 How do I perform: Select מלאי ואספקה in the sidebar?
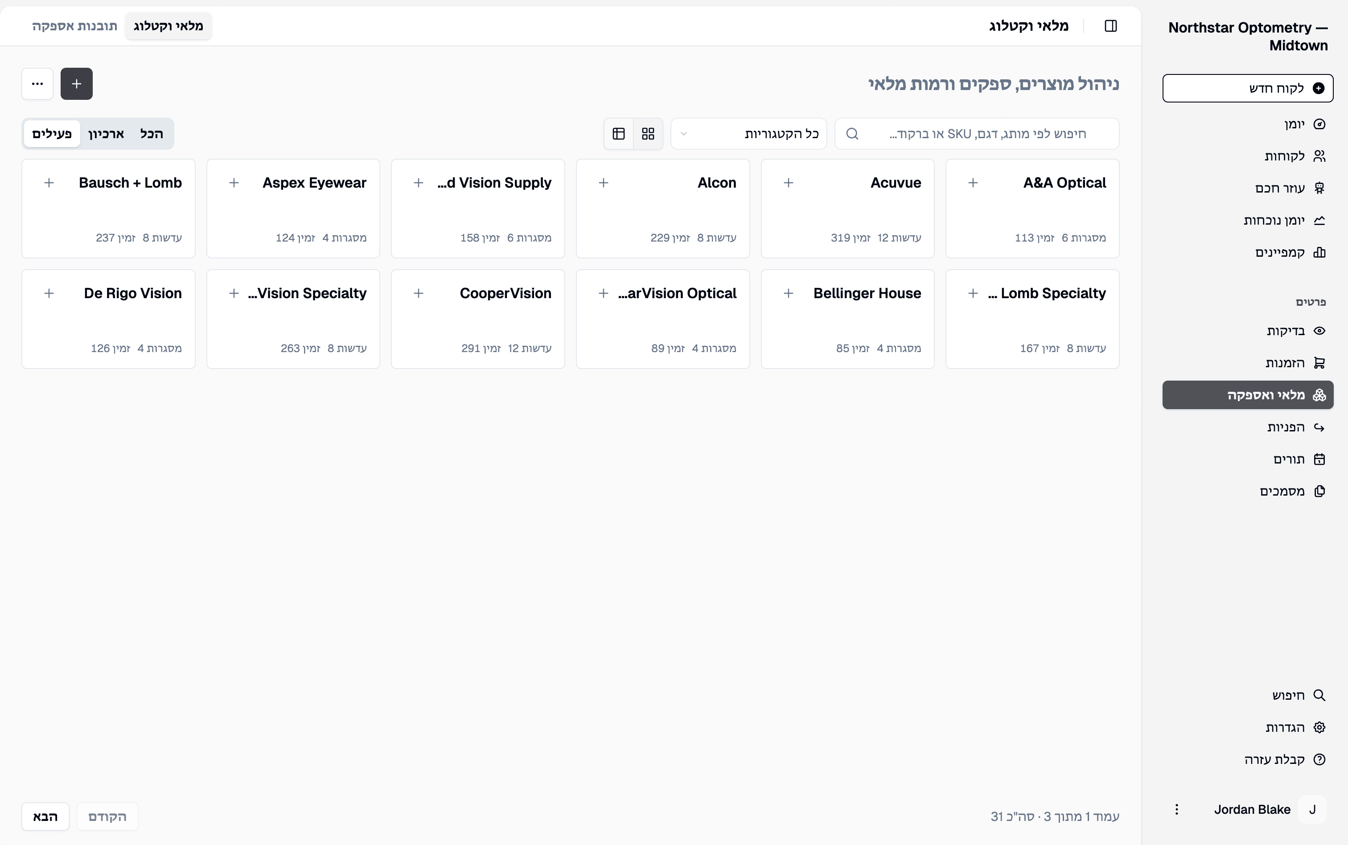click(x=1248, y=395)
